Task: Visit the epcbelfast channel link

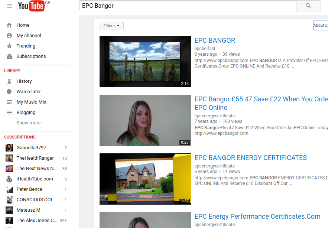Action: click(x=205, y=49)
